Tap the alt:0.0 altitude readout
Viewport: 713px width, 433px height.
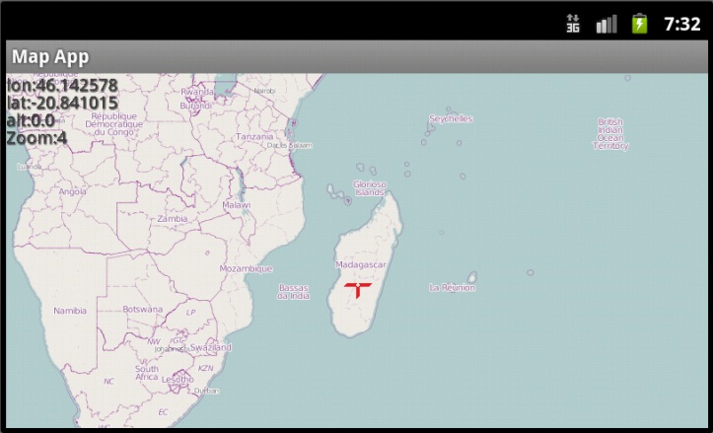[30, 120]
